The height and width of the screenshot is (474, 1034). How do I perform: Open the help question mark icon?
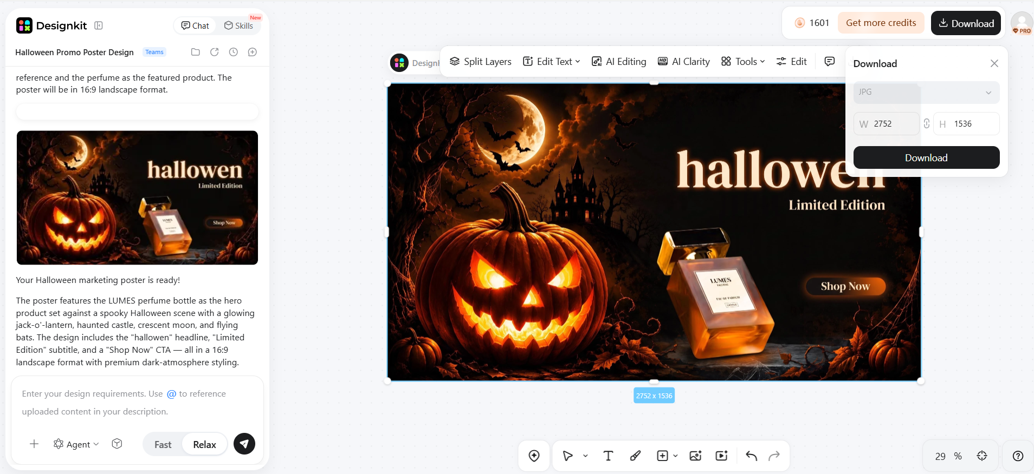pyautogui.click(x=1018, y=456)
